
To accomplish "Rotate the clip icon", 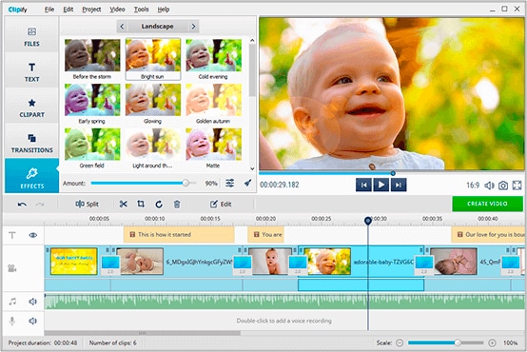I will tap(159, 205).
